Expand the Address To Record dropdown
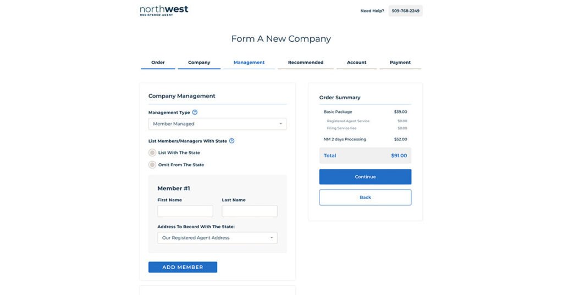 point(217,238)
